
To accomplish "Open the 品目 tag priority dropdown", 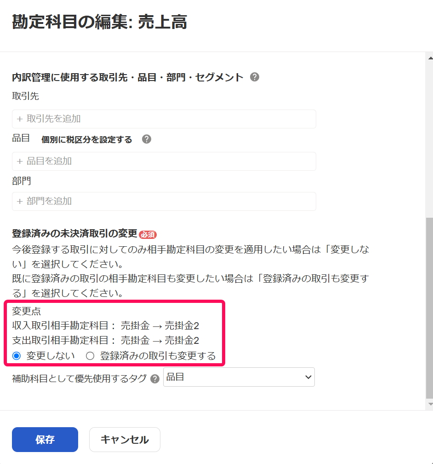I will point(239,377).
